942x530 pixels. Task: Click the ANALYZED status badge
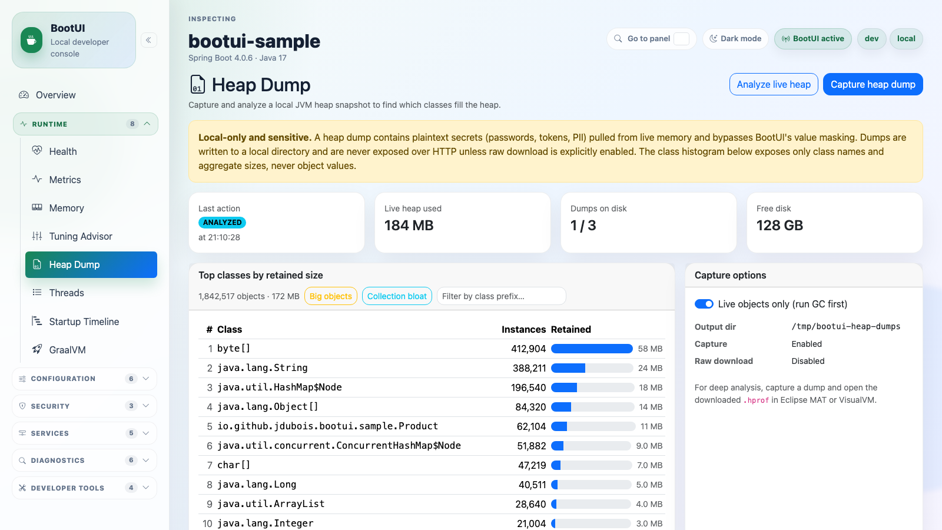point(222,223)
